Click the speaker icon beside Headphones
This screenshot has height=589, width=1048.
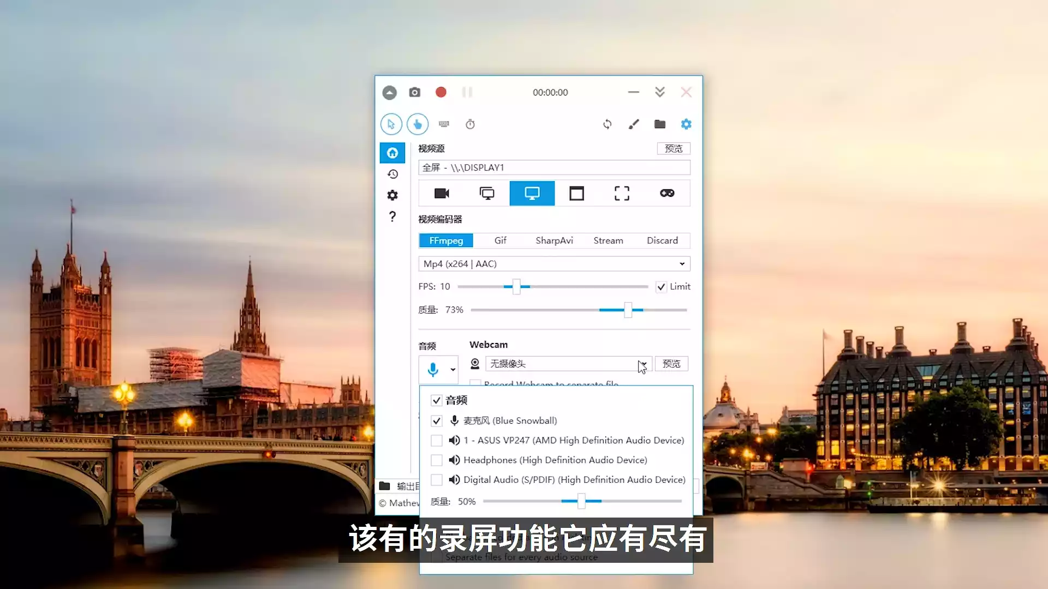[454, 460]
